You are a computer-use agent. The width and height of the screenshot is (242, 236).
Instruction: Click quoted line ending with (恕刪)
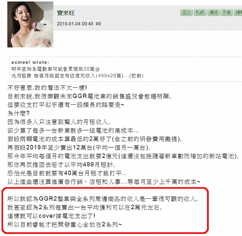[77, 76]
